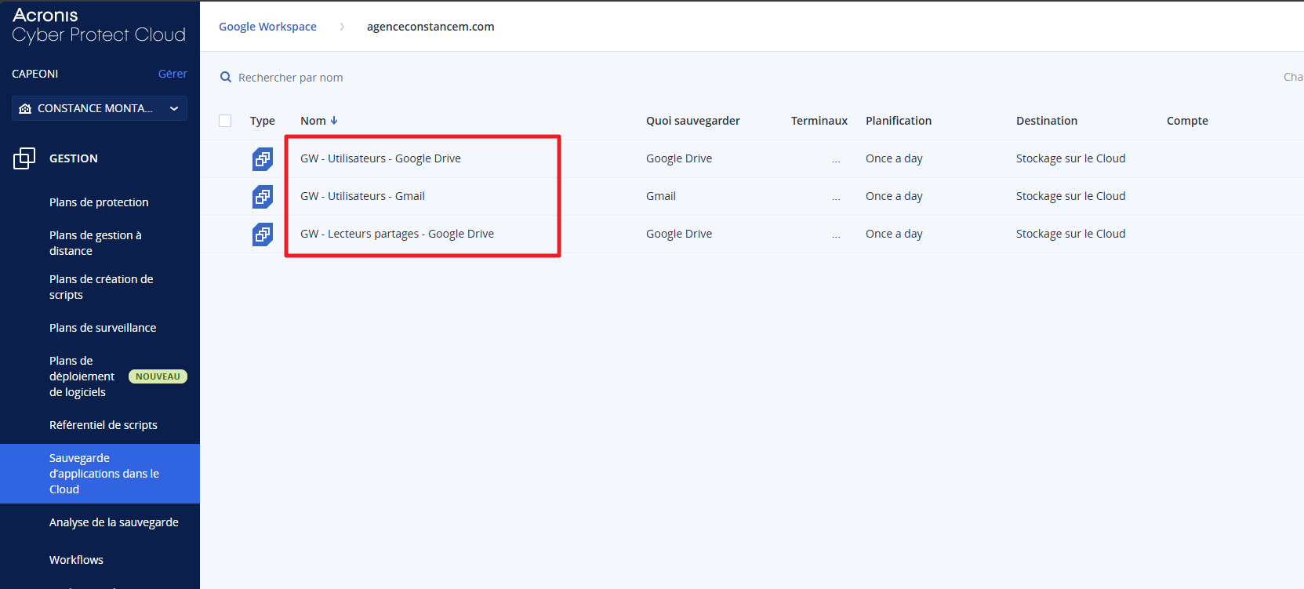The height and width of the screenshot is (589, 1304).
Task: Open GW - Utilisateurs - Google Drive plan
Action: [x=380, y=158]
